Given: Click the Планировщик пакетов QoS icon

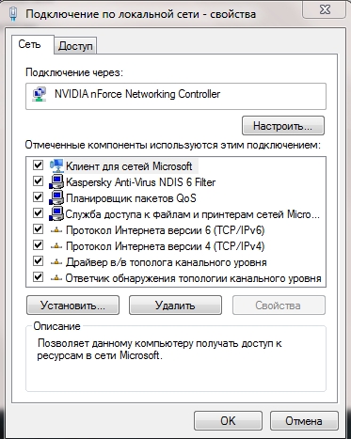Looking at the screenshot, I should click(x=56, y=198).
